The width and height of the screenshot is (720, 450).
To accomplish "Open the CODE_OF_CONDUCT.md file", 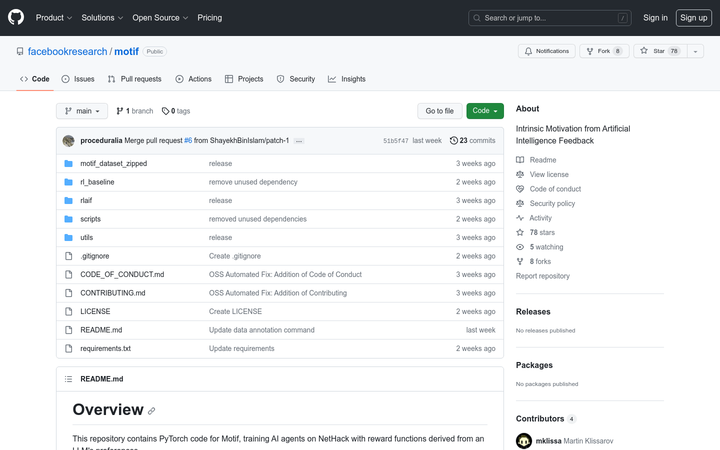I will (x=122, y=274).
